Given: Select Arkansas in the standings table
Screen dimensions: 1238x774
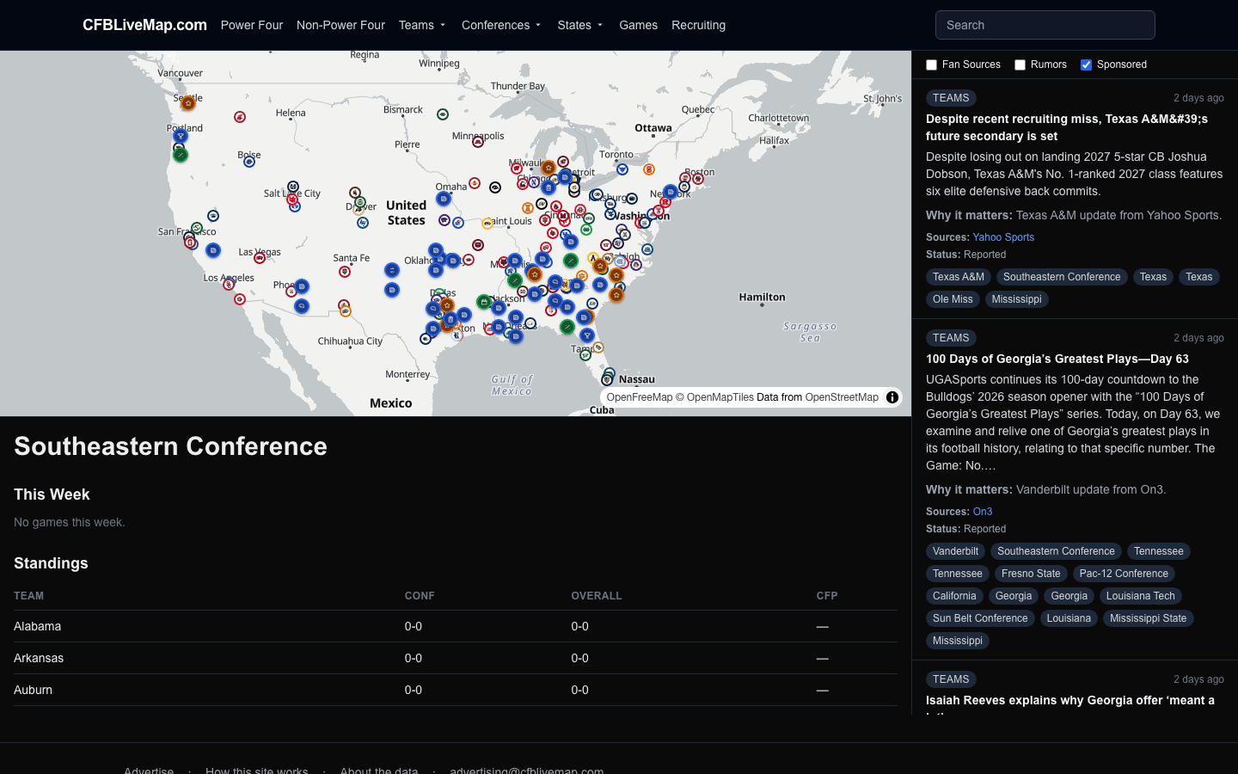Looking at the screenshot, I should tap(39, 658).
